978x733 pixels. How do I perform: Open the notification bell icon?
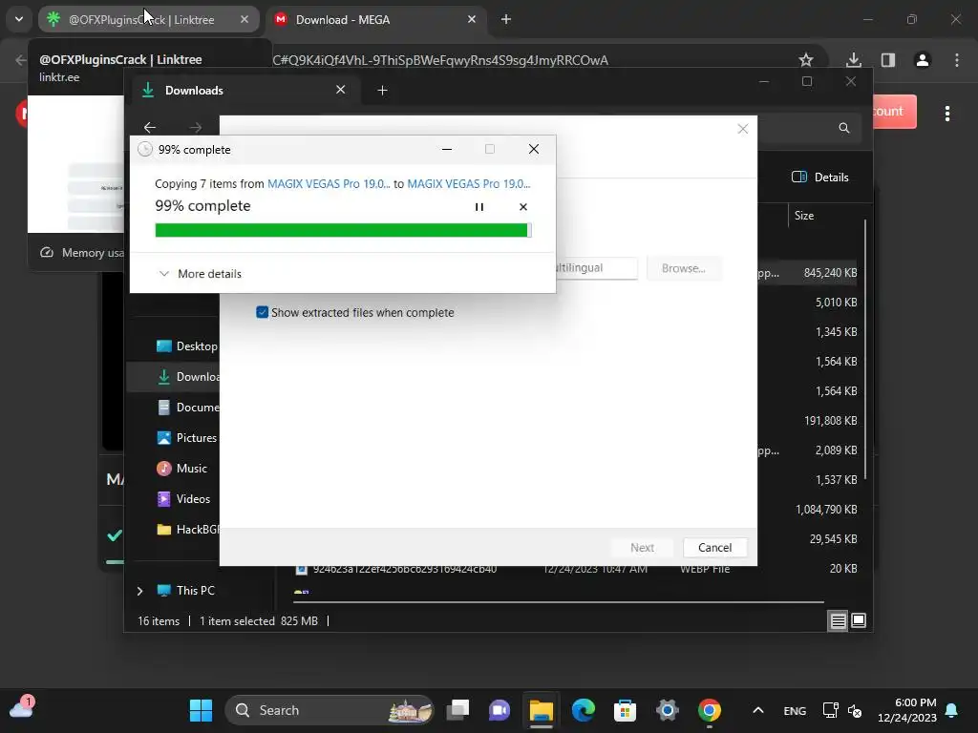tap(951, 710)
